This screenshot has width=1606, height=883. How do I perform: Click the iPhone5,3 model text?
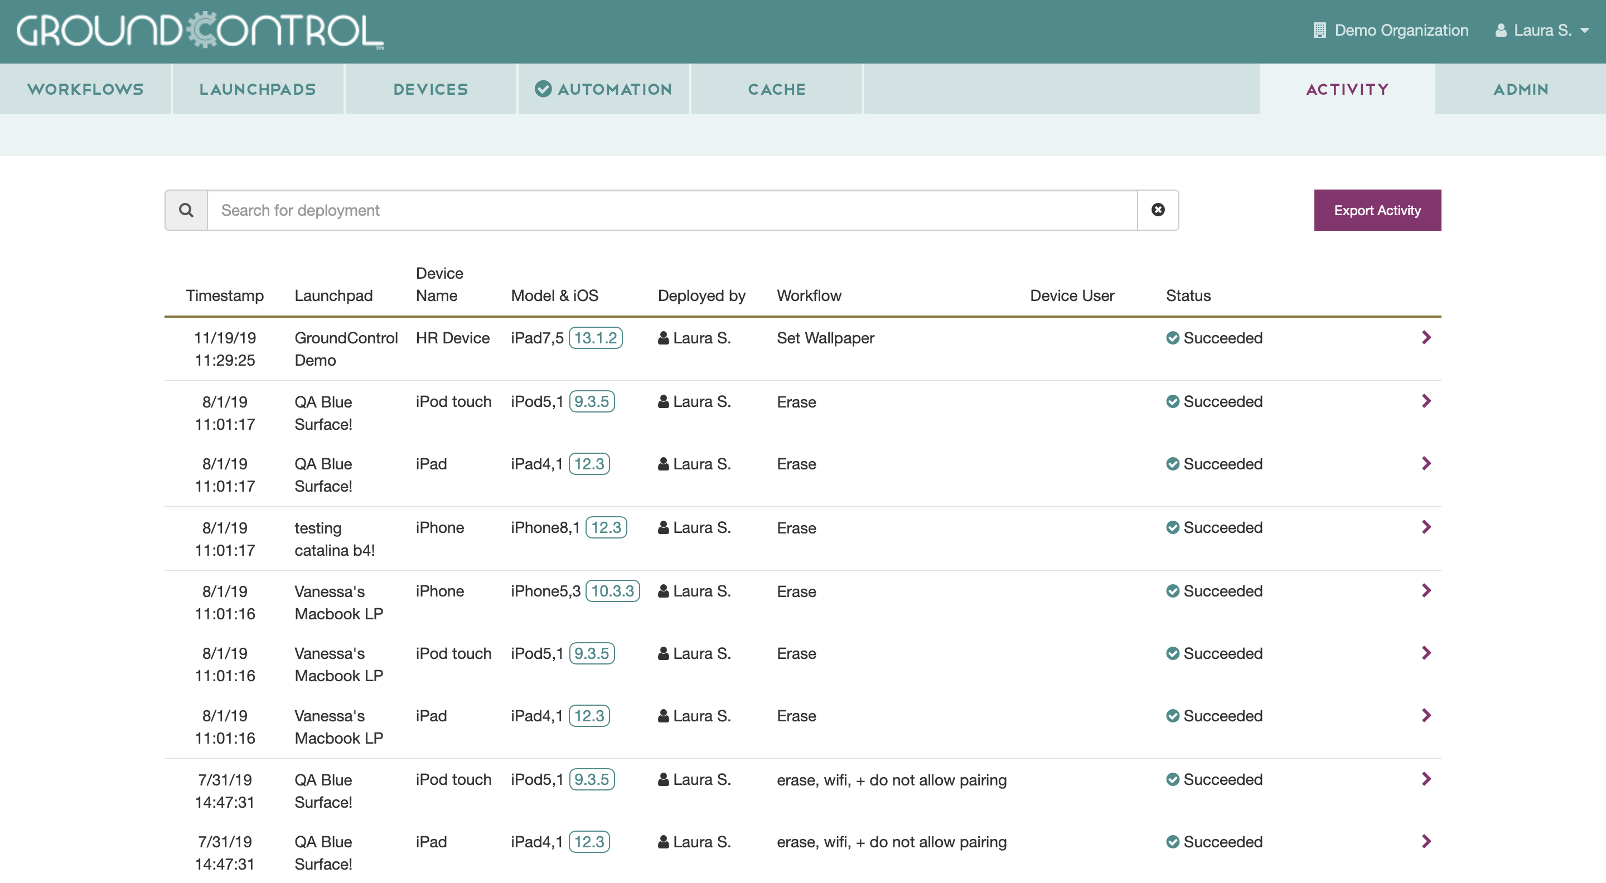coord(545,591)
